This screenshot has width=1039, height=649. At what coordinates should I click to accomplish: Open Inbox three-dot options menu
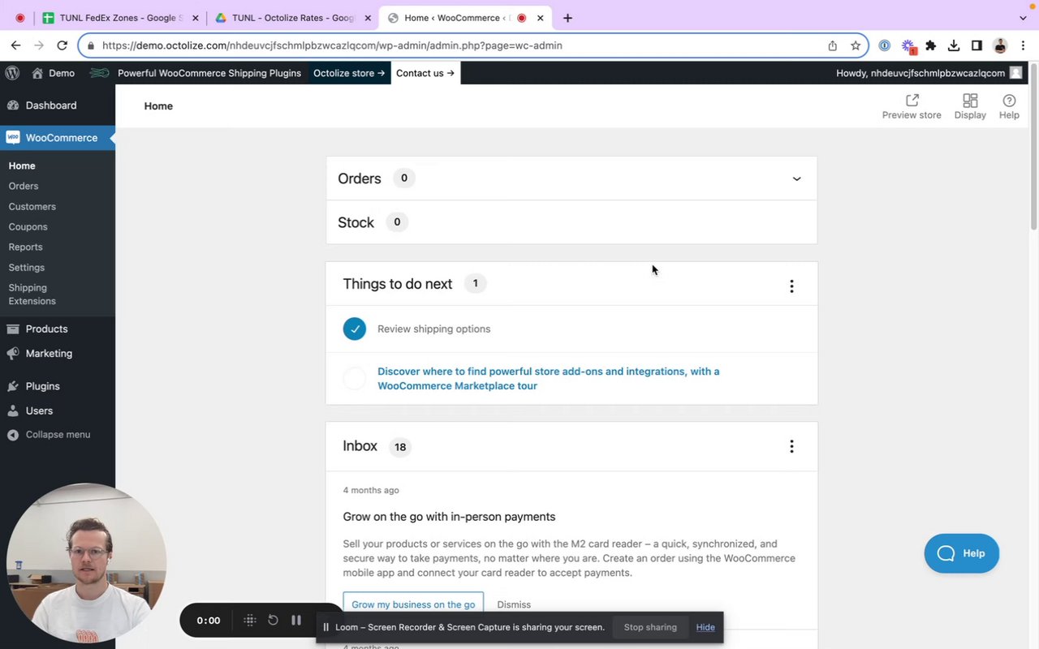791,446
